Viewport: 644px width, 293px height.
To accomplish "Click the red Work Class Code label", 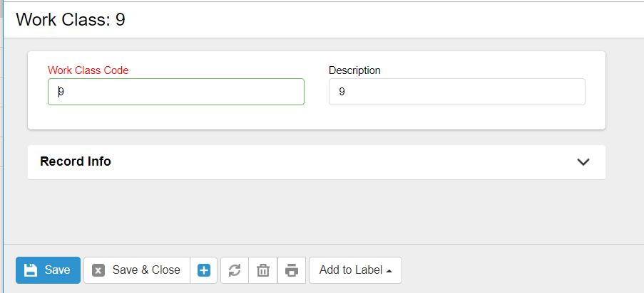I will (x=88, y=70).
